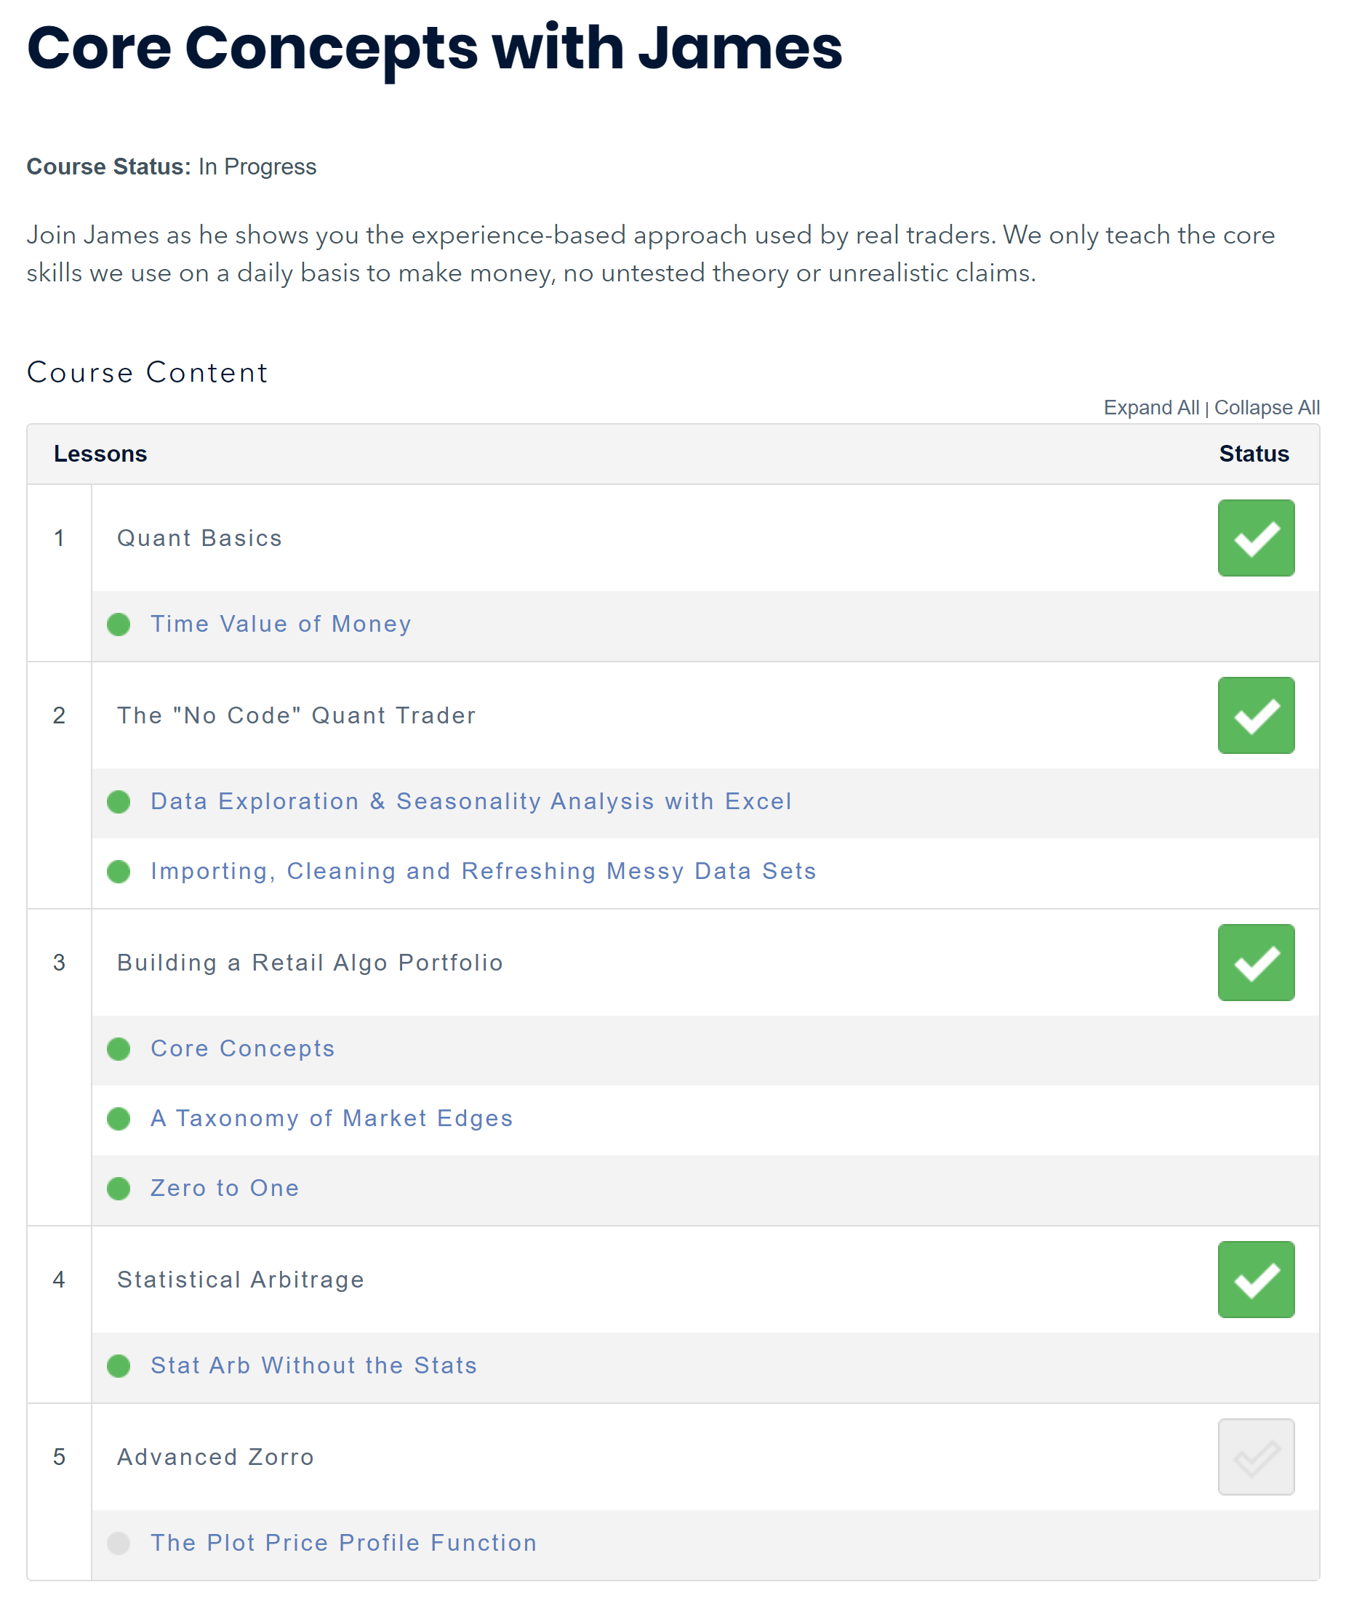Click green dot beside Importing, Cleaning topic
The width and height of the screenshot is (1354, 1614).
pyautogui.click(x=119, y=872)
